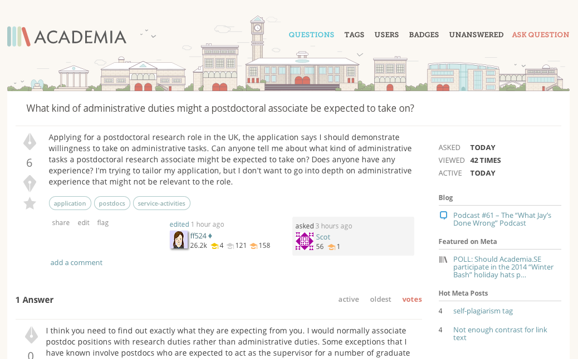Expand the dropdown arrow beside Academia logo
The width and height of the screenshot is (578, 359).
pos(153,37)
